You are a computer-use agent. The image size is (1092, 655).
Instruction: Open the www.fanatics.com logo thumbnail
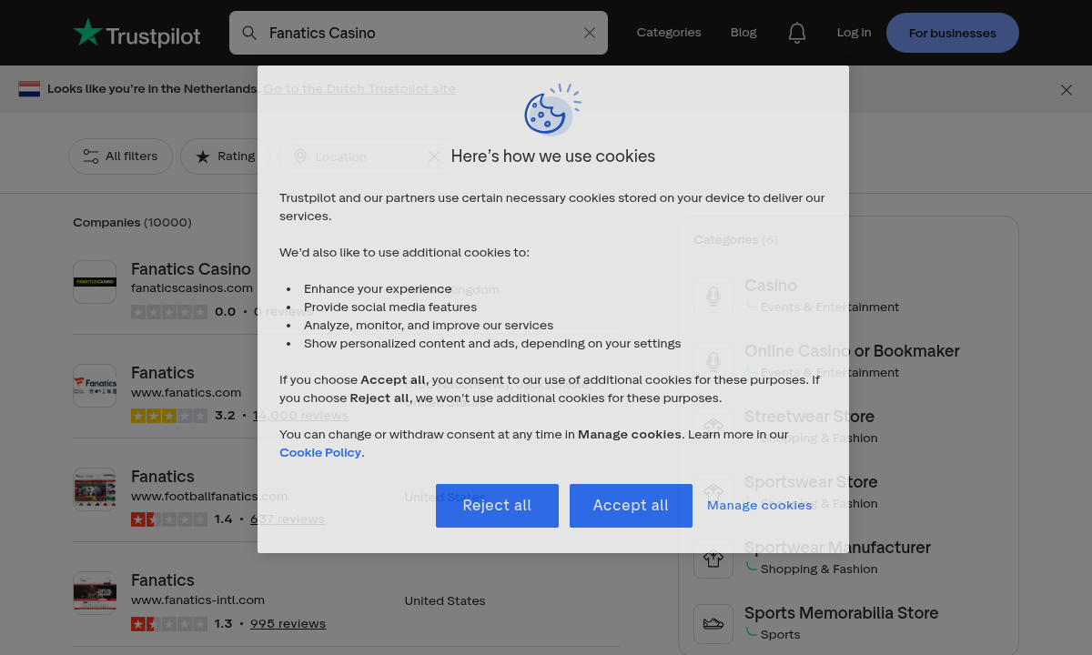point(95,386)
